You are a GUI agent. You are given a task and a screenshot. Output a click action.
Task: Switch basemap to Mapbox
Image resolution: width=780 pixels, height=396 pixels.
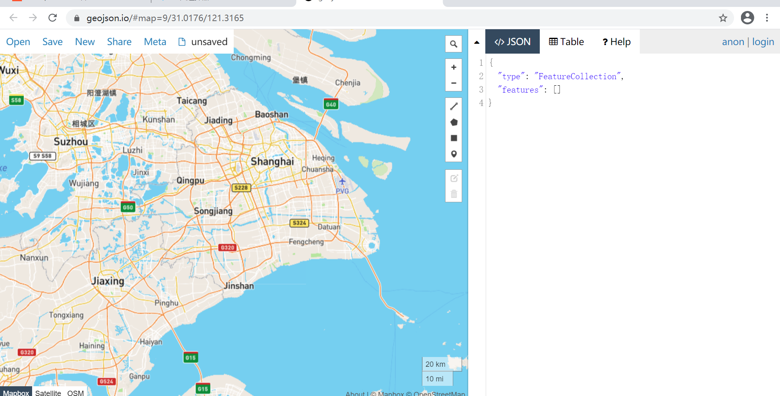pyautogui.click(x=15, y=392)
